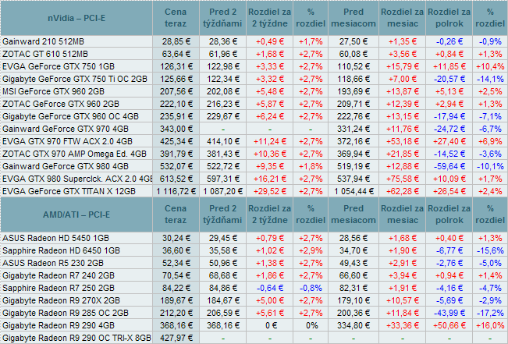The width and height of the screenshot is (508, 344).
Task: Click the half-year percent +16,0%
Action: 490,325
